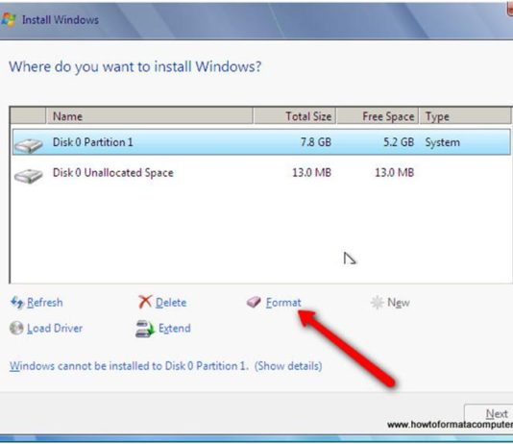Screen dimensions: 513x444
Task: Click the Extend link
Action: click(x=175, y=328)
